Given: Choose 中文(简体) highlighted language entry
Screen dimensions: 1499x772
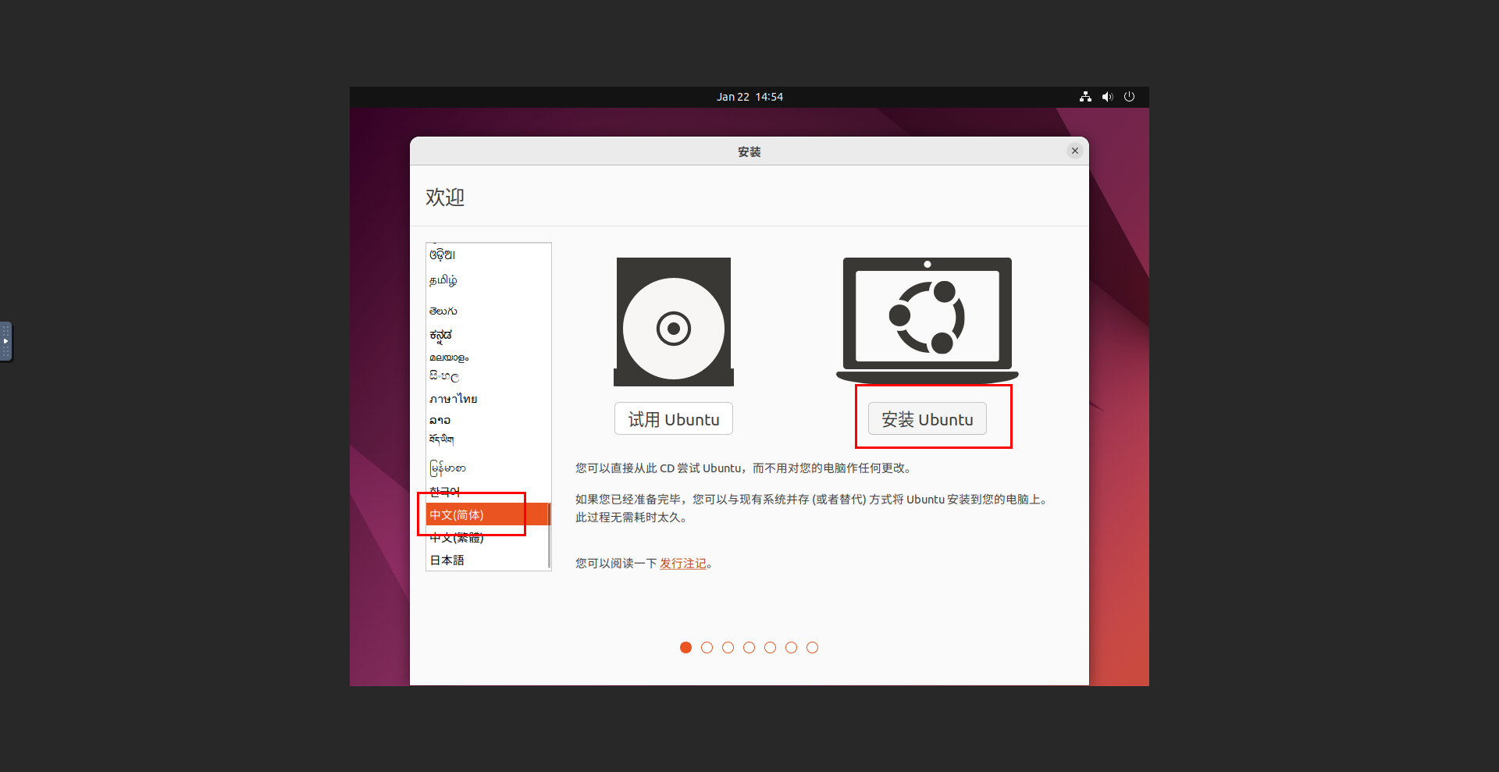Looking at the screenshot, I should (x=457, y=515).
